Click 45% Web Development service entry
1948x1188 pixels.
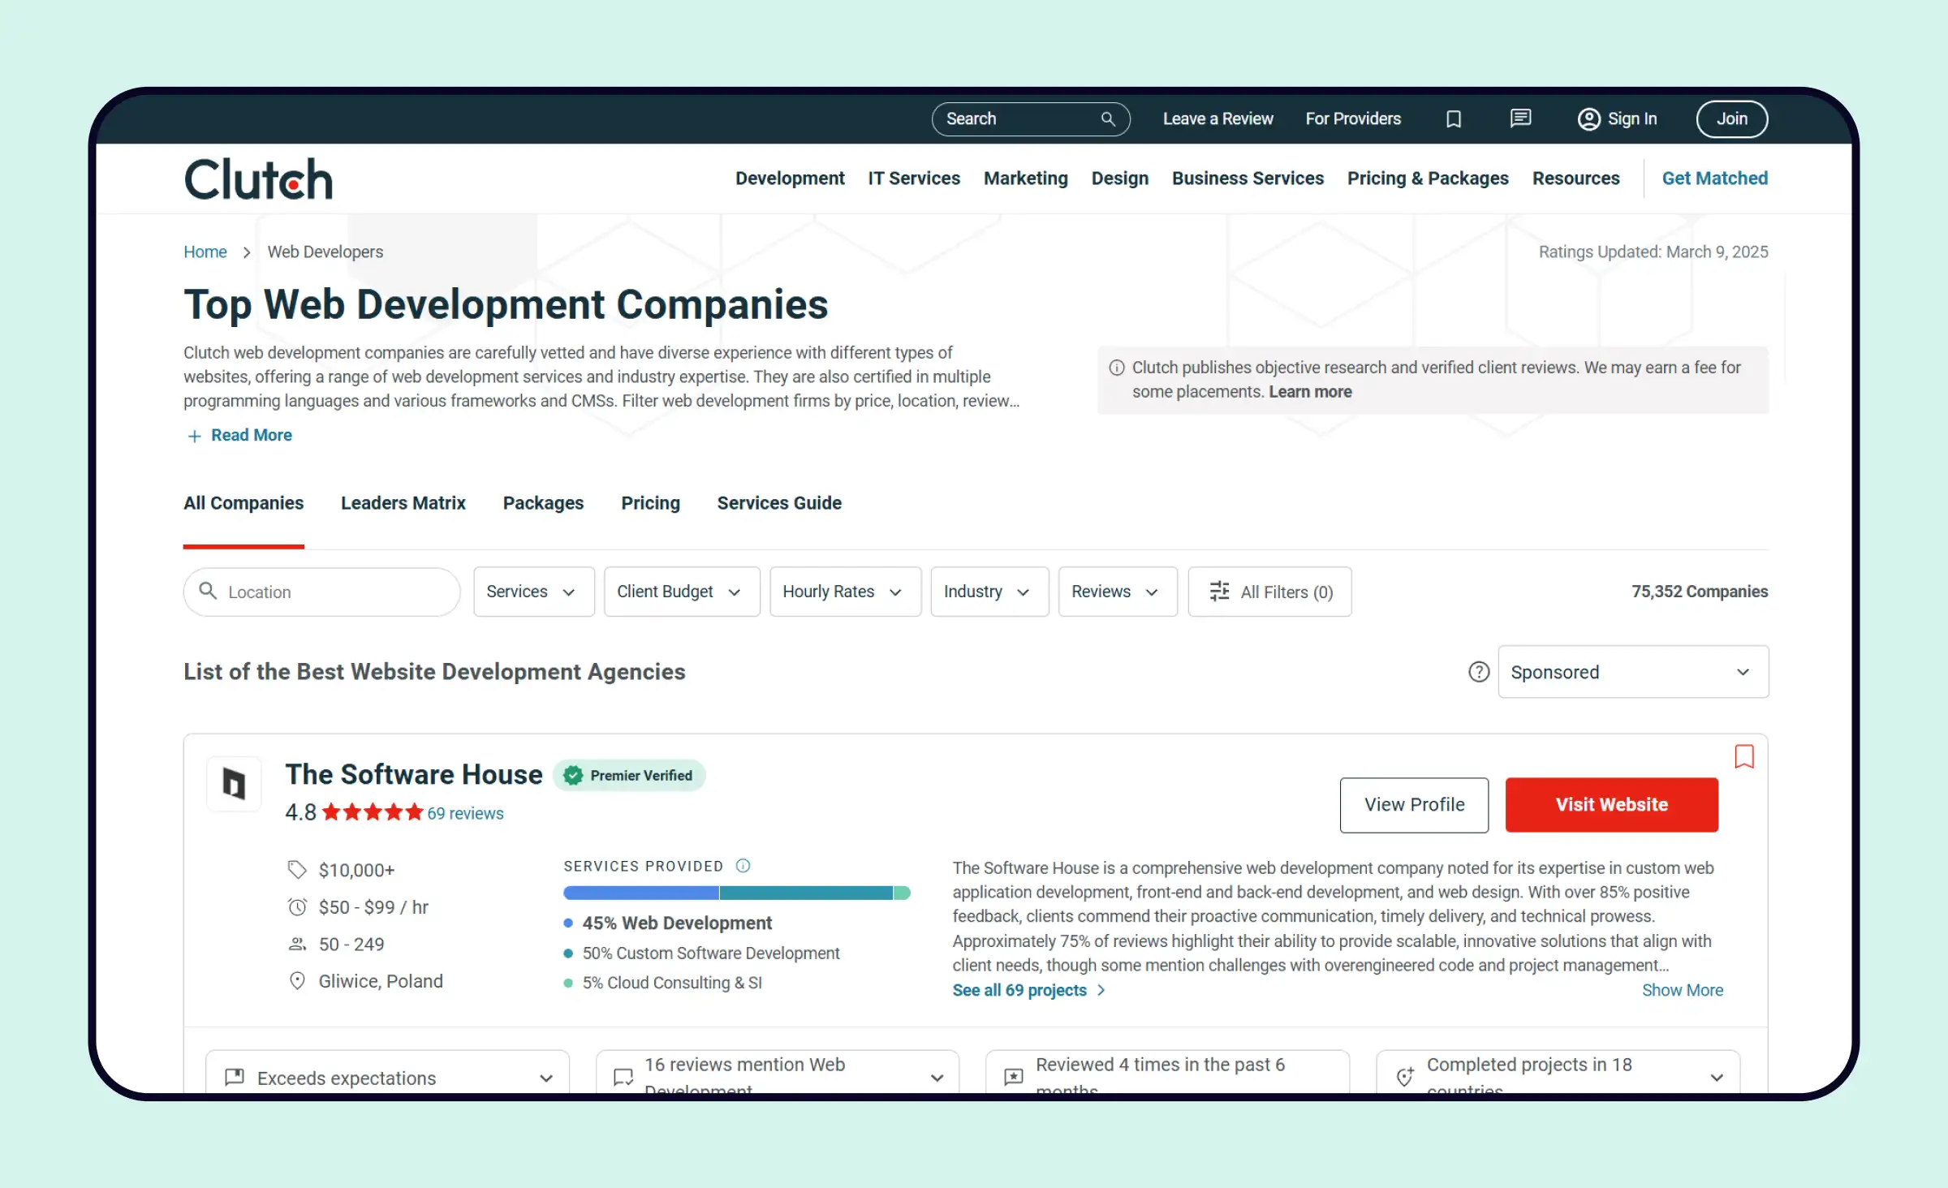click(668, 923)
